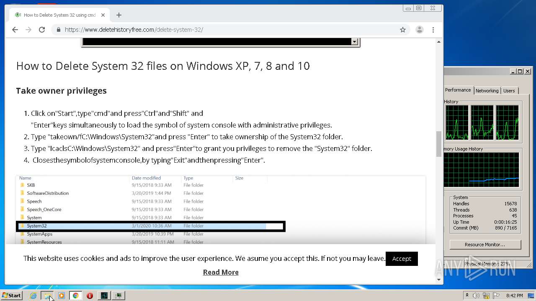The height and width of the screenshot is (301, 536).
Task: Launch Internet Explorer from taskbar
Action: click(x=33, y=296)
